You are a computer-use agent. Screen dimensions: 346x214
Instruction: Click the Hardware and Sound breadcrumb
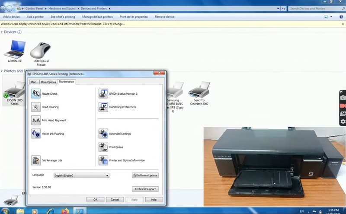62,9
